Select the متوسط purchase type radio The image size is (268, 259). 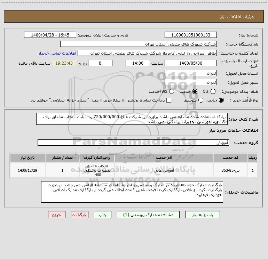pyautogui.click(x=201, y=100)
